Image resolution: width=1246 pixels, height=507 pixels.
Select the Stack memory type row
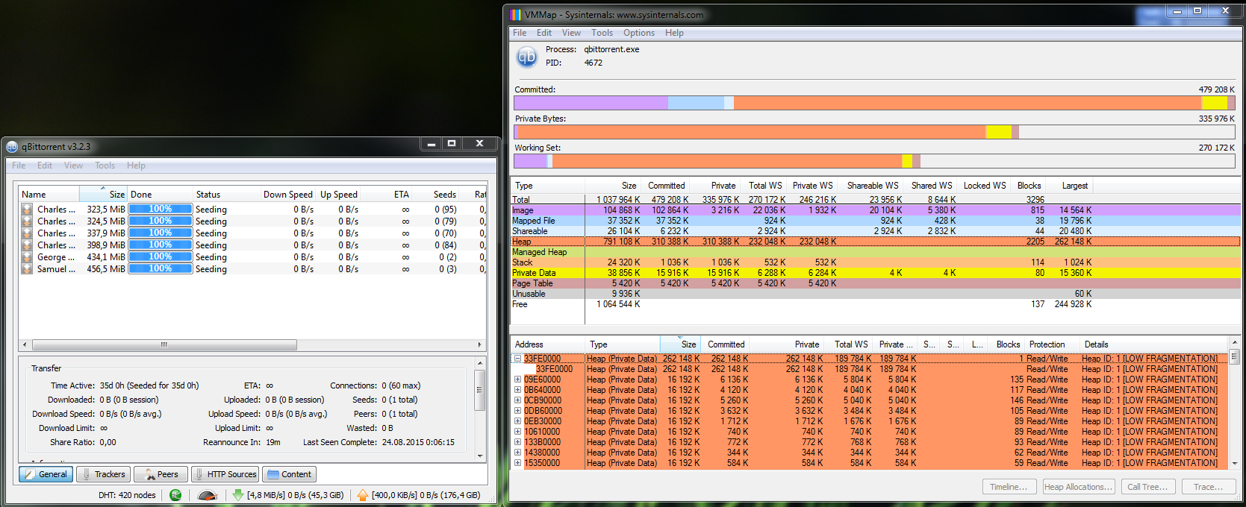coord(876,262)
